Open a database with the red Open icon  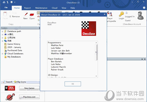point(32,15)
